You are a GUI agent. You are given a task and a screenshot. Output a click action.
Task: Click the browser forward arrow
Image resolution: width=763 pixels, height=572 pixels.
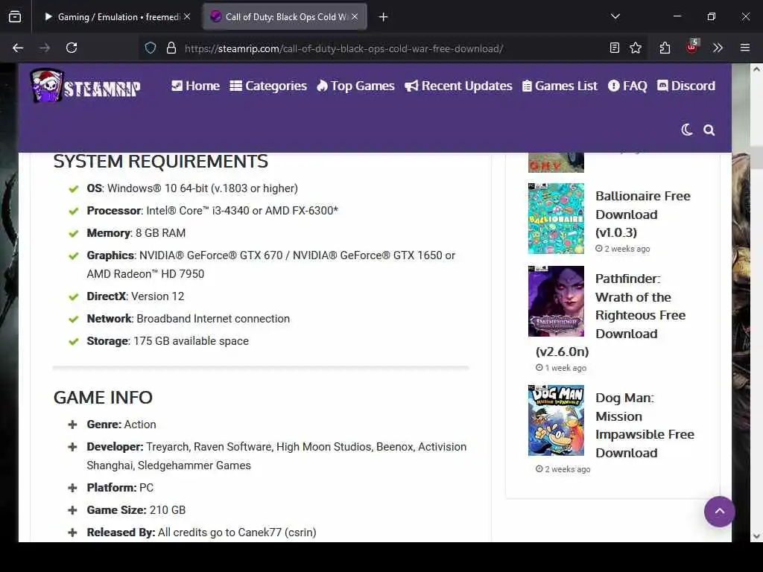click(45, 48)
